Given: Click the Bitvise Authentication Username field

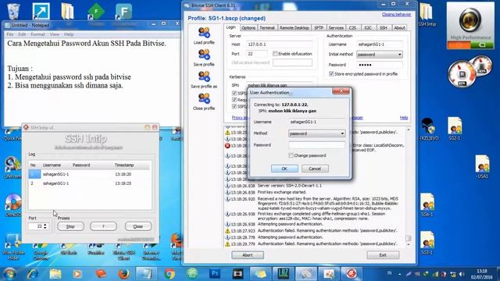Looking at the screenshot, I should pos(379,44).
